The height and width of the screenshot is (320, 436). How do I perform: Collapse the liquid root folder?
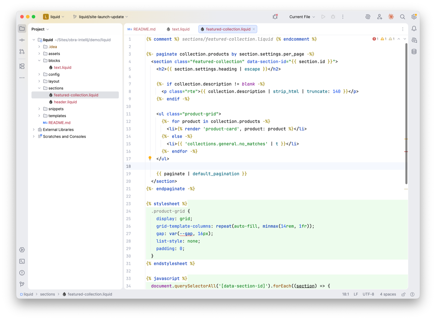[x=34, y=40]
